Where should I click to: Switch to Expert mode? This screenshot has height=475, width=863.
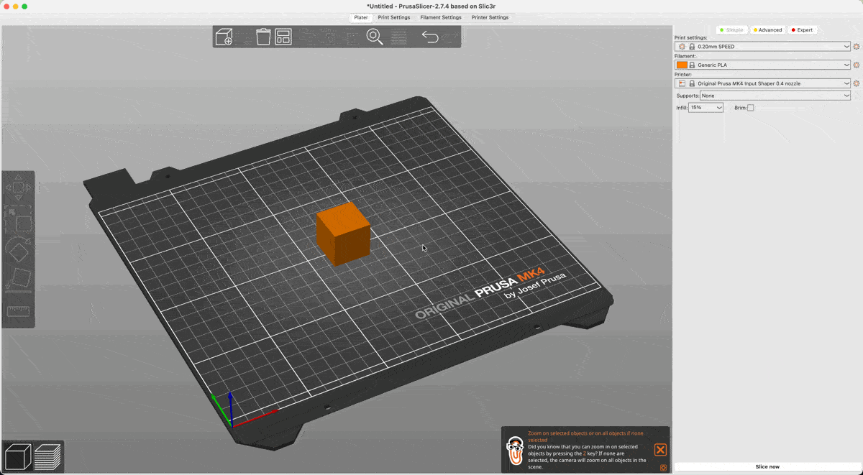(x=802, y=30)
